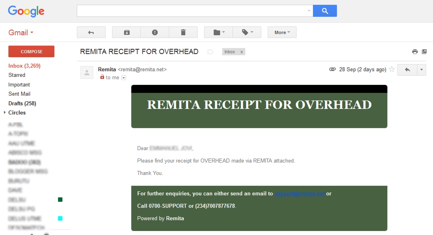433x235 pixels.
Task: Star this message
Action: click(x=391, y=69)
